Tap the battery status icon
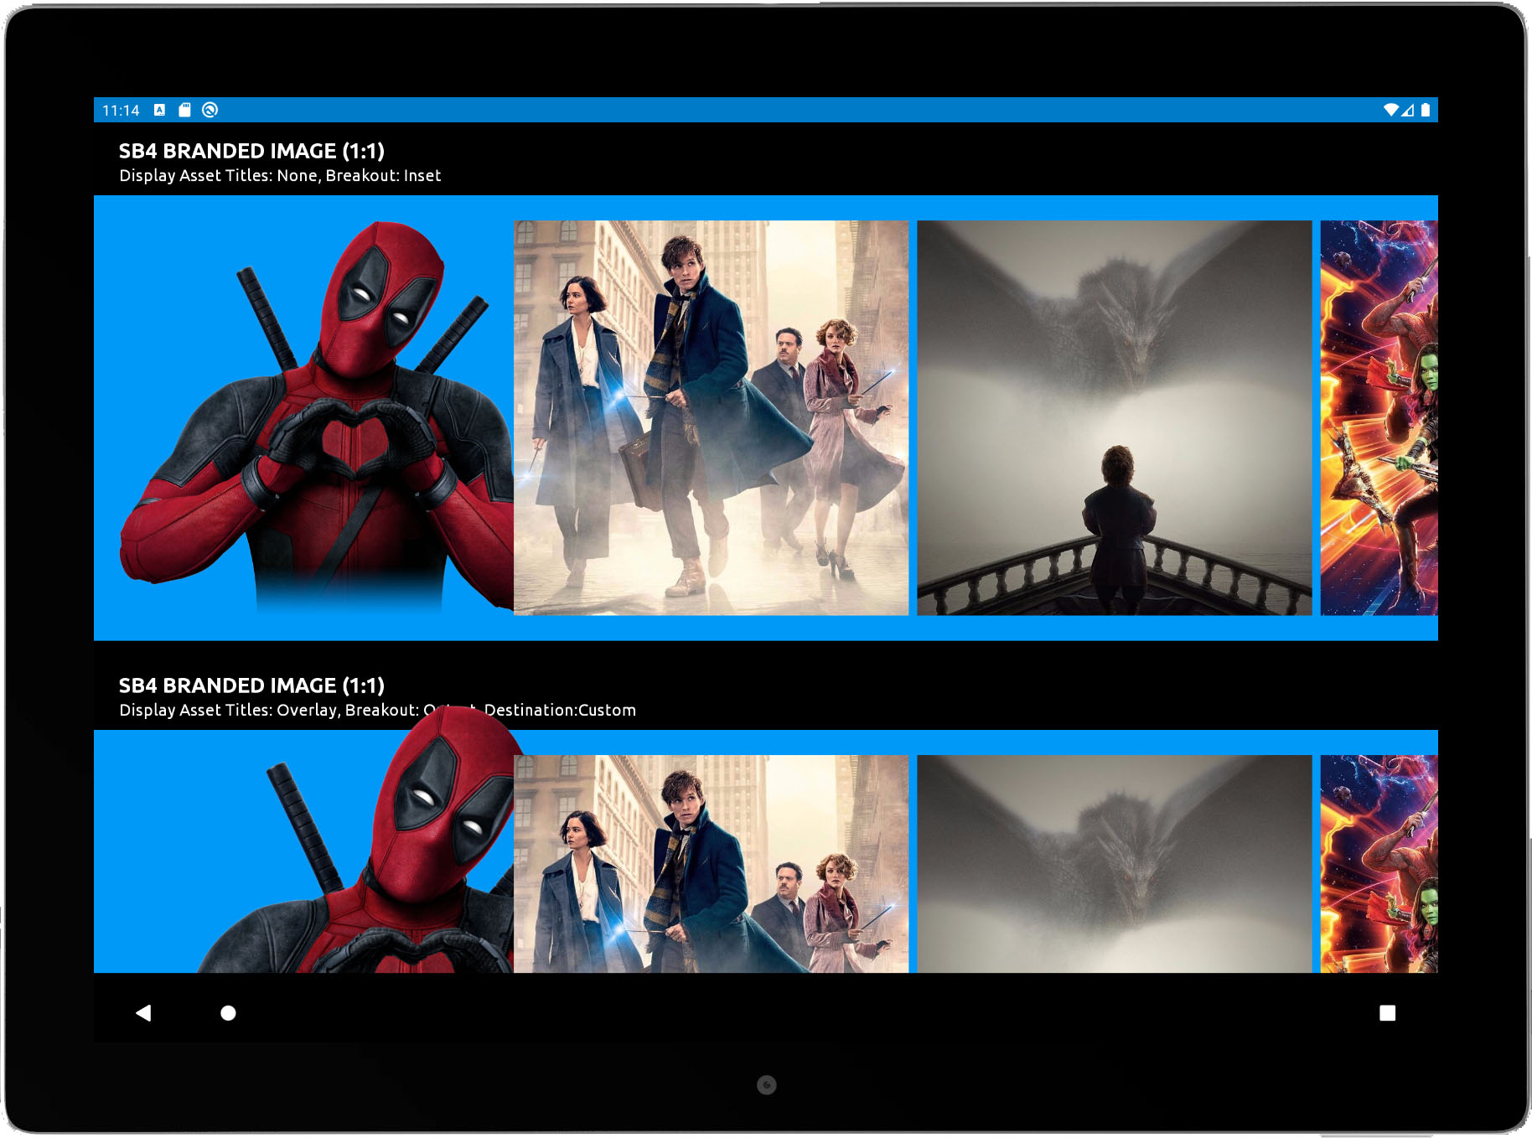This screenshot has width=1532, height=1138. [1426, 110]
